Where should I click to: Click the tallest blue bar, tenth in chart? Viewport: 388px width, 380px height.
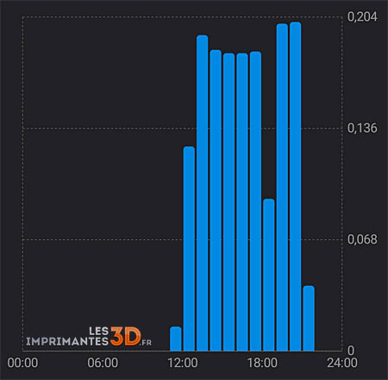coord(296,187)
